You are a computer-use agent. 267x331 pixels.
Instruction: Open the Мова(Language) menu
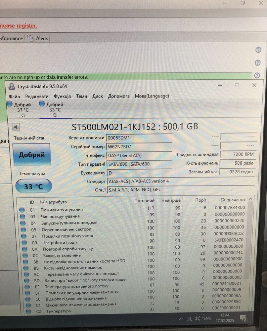click(152, 96)
